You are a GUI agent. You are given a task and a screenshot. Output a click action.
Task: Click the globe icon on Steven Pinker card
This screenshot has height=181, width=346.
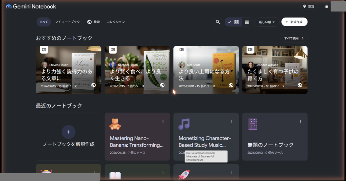tap(94, 85)
